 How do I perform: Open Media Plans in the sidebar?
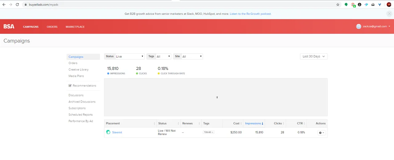[76, 76]
